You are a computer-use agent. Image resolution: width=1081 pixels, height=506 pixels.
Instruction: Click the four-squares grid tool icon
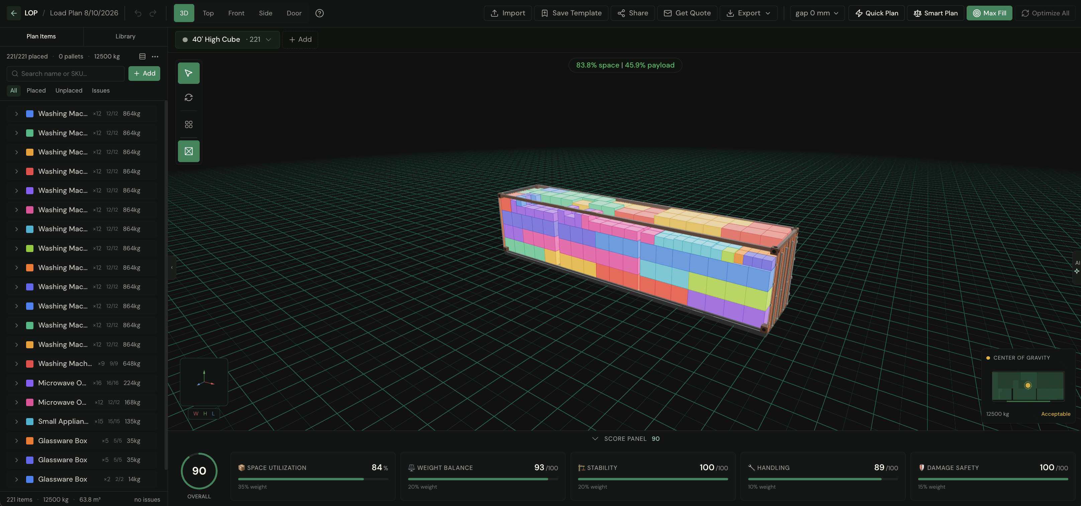[188, 125]
